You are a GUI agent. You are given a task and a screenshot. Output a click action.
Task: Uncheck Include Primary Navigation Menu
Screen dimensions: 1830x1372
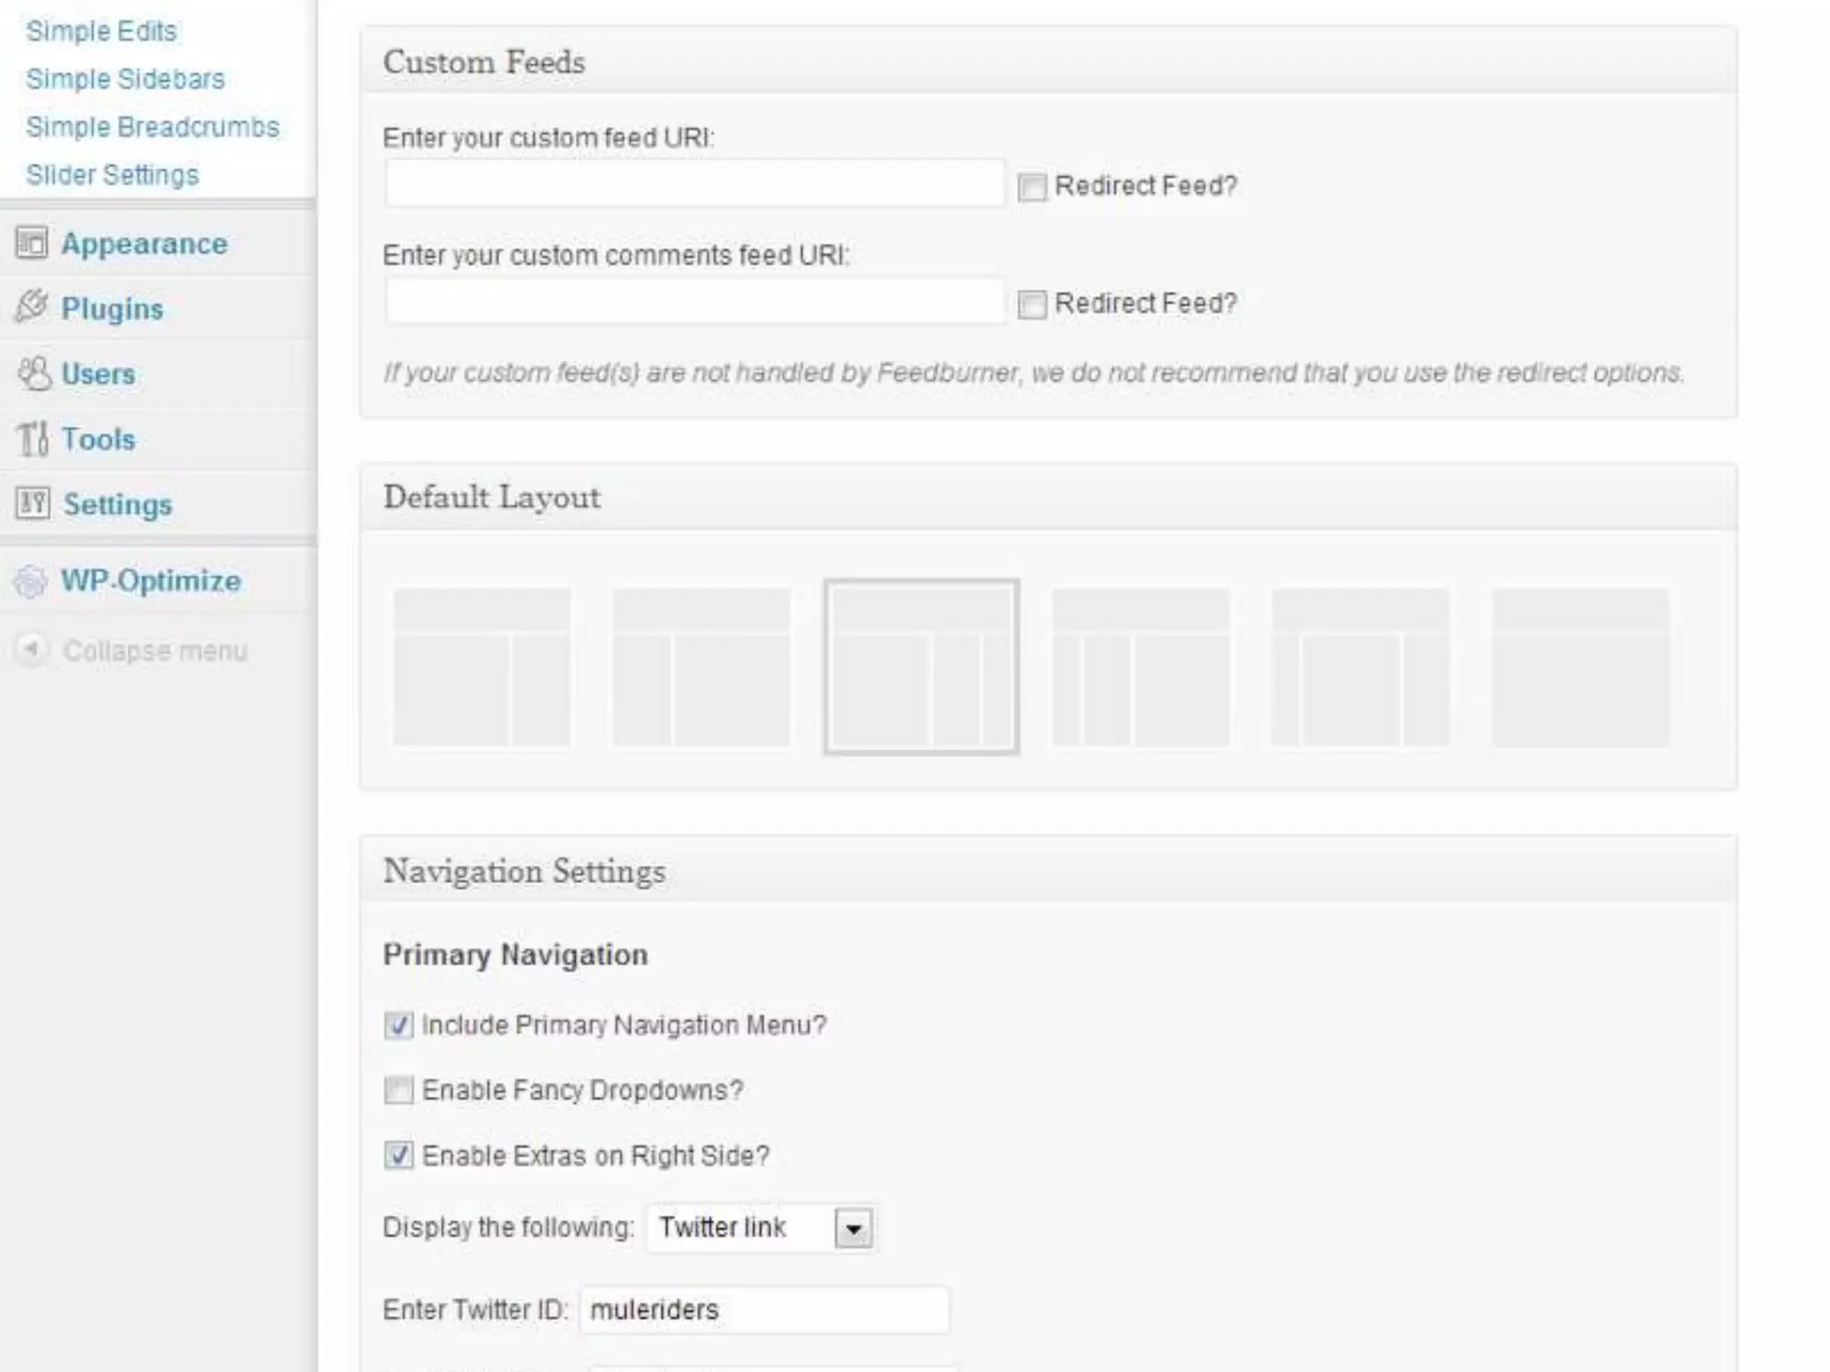(399, 1025)
